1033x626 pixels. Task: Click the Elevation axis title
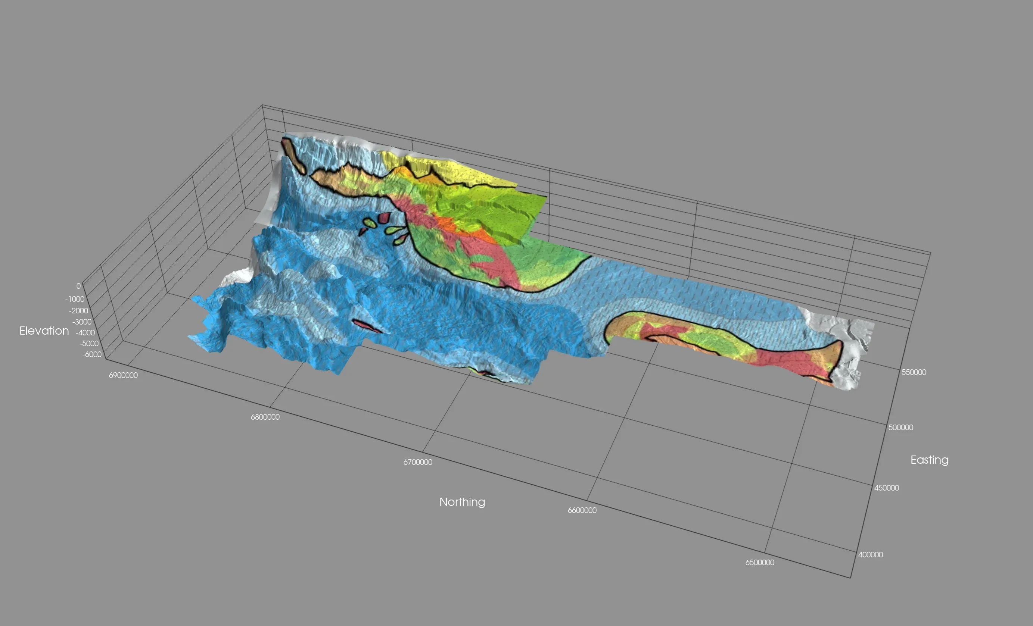coord(44,331)
